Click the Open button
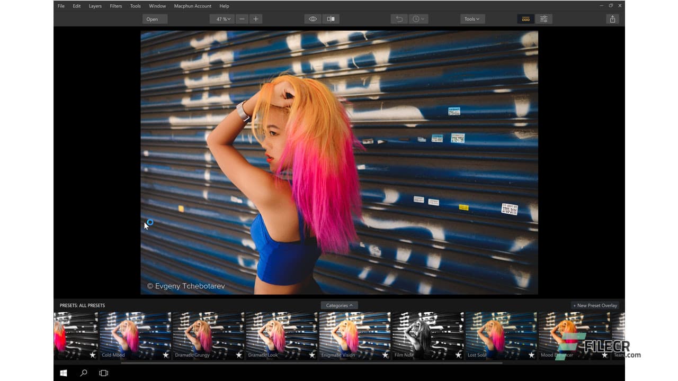The image size is (678, 381). point(154,19)
